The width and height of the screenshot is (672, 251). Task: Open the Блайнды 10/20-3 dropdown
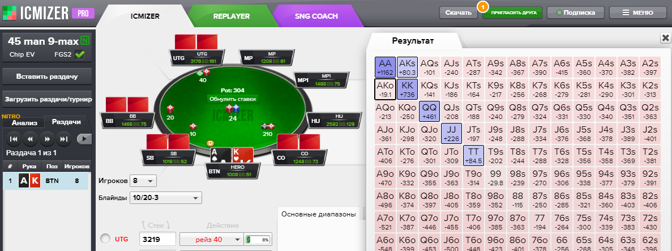coord(166,198)
